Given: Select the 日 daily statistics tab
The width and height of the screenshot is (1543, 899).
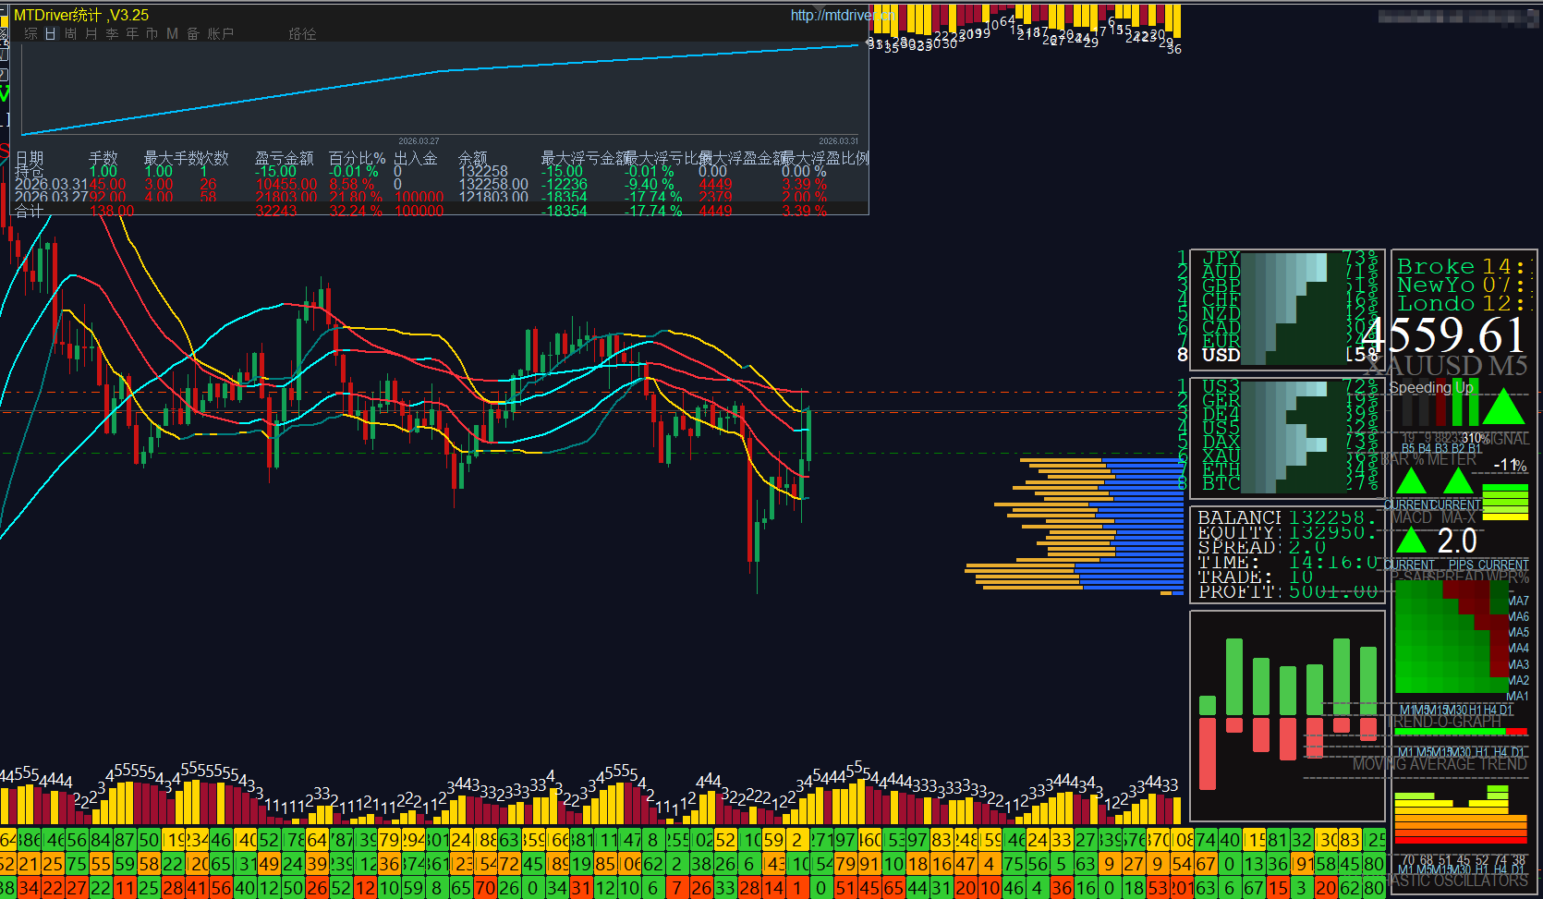Looking at the screenshot, I should click(x=51, y=34).
